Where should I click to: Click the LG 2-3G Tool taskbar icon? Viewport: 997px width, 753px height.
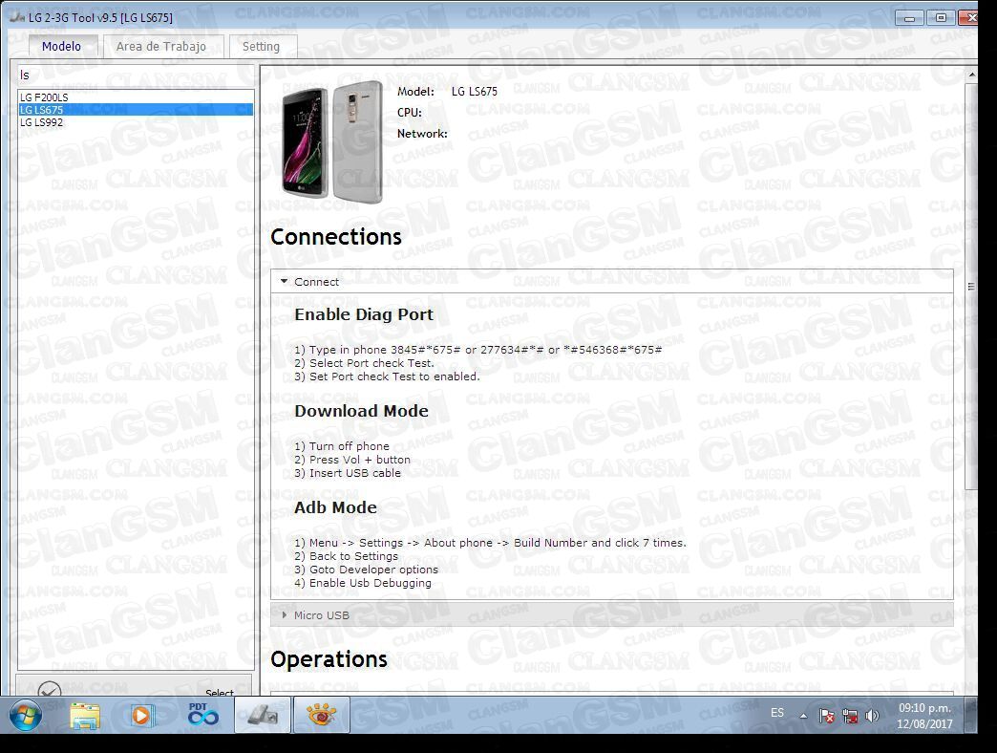[x=263, y=716]
